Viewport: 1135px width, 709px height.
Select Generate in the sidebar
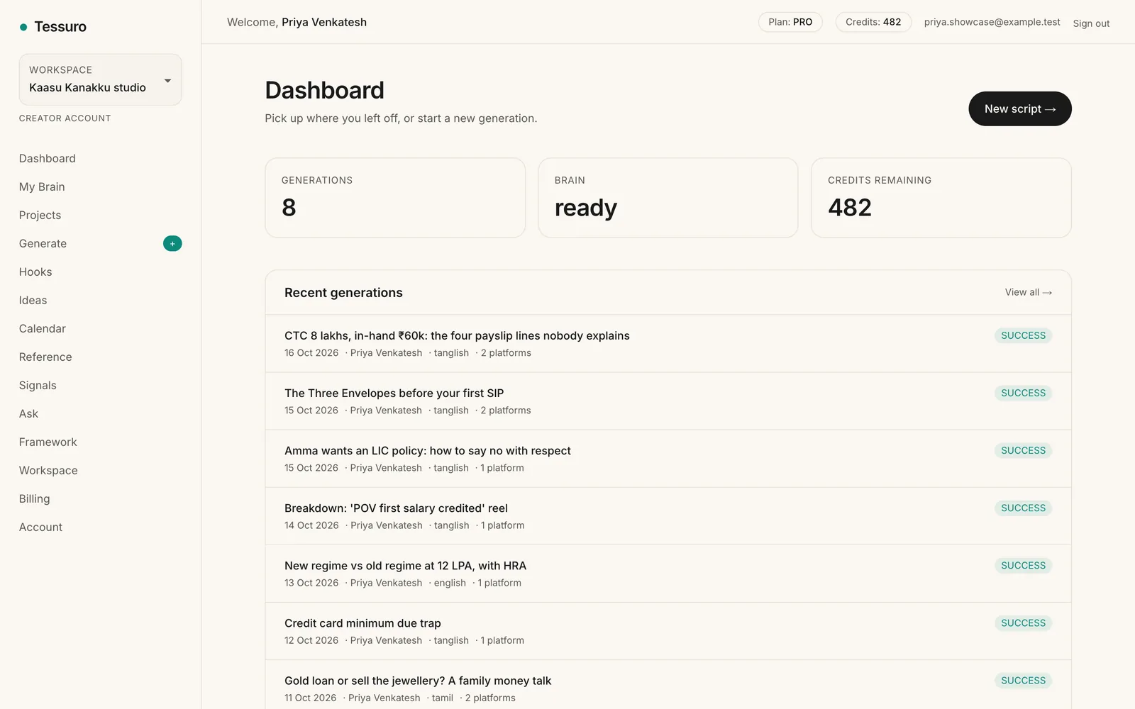click(x=43, y=243)
